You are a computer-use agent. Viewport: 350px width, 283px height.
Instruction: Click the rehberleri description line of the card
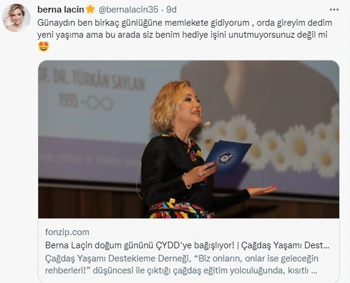coord(181,270)
